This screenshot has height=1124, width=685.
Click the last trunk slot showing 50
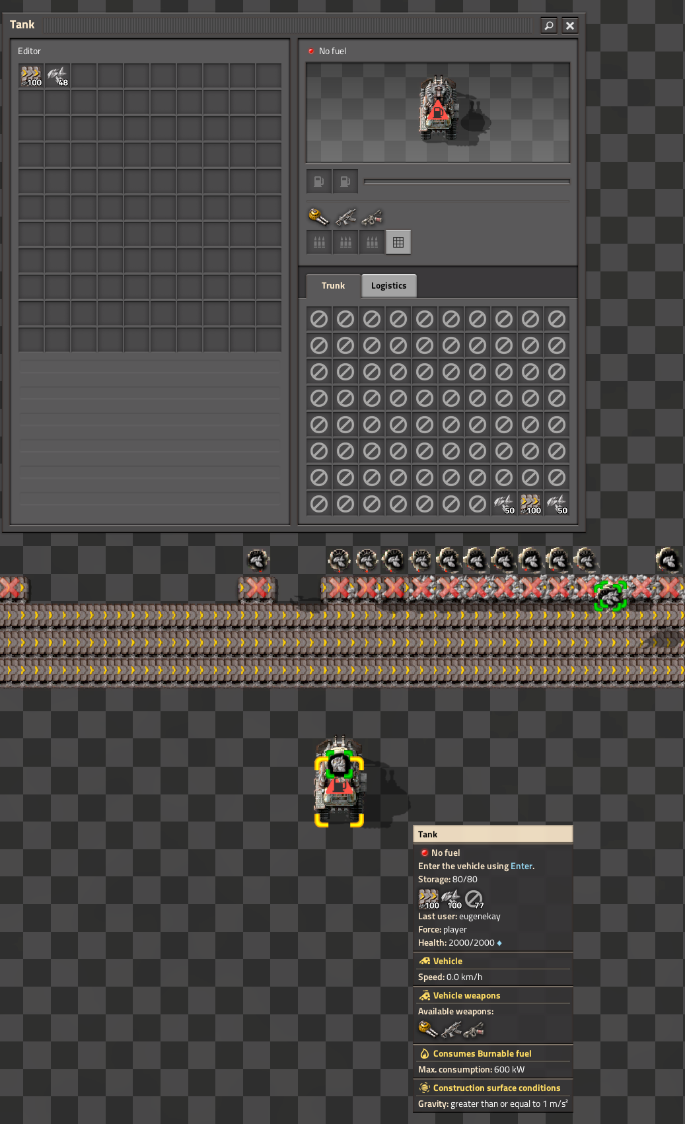[557, 505]
